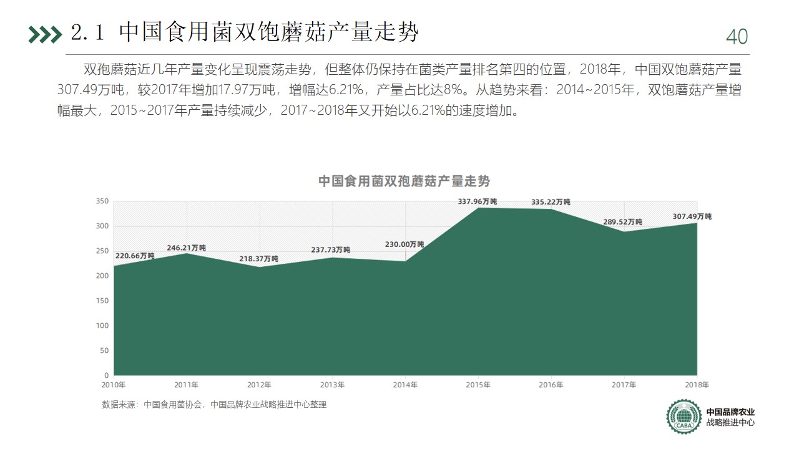Screen dimensions: 799x449
Task: Click the y-axis value 350
Action: click(103, 201)
